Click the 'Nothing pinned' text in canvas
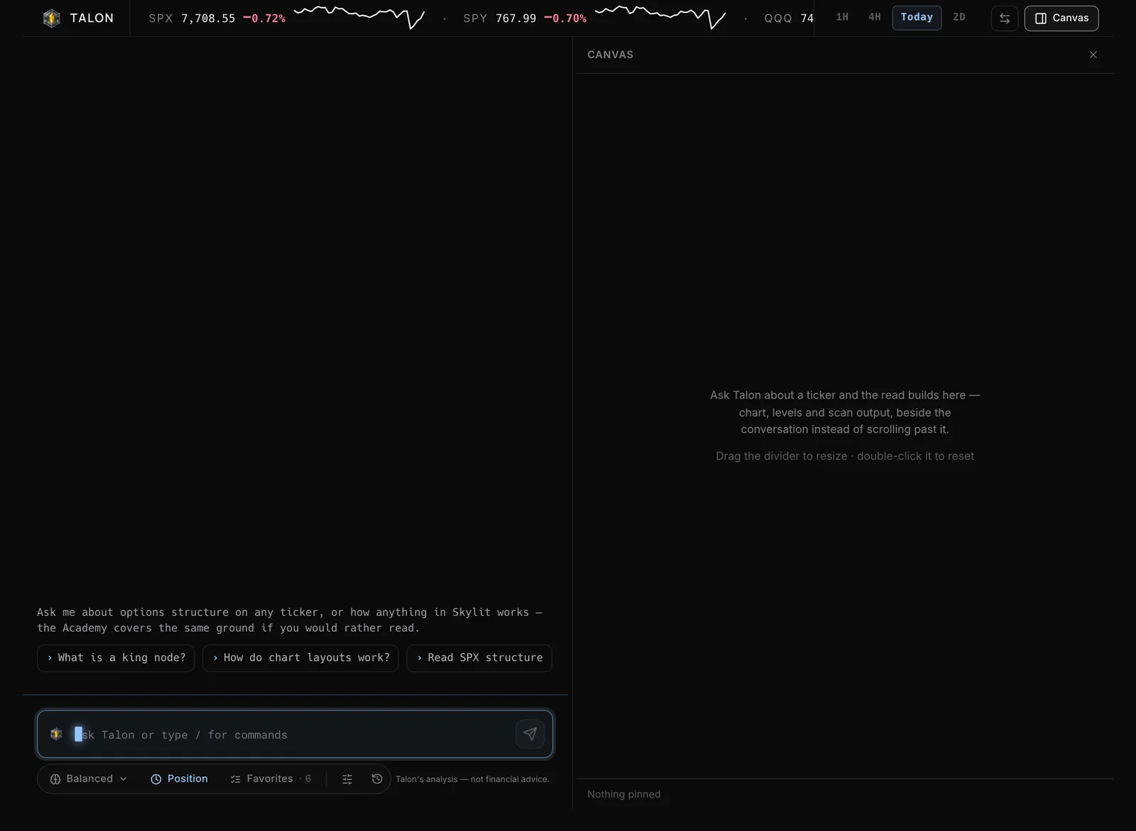 click(x=623, y=794)
